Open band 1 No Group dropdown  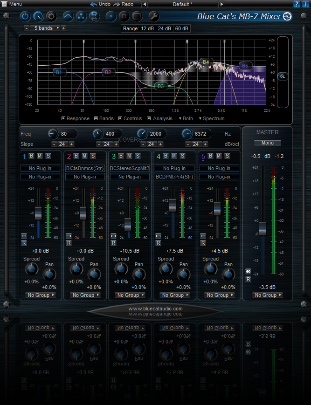coord(40,295)
